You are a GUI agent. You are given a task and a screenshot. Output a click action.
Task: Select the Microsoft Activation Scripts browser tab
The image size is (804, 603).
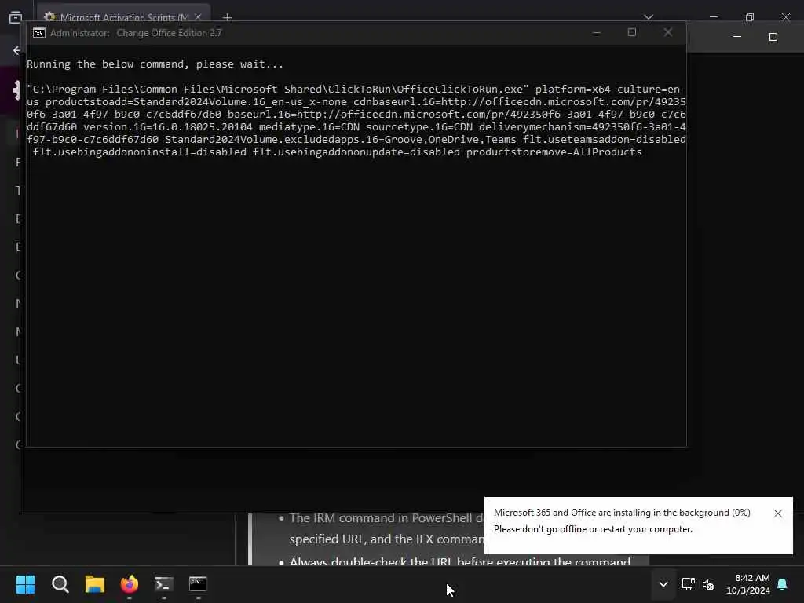tap(123, 17)
